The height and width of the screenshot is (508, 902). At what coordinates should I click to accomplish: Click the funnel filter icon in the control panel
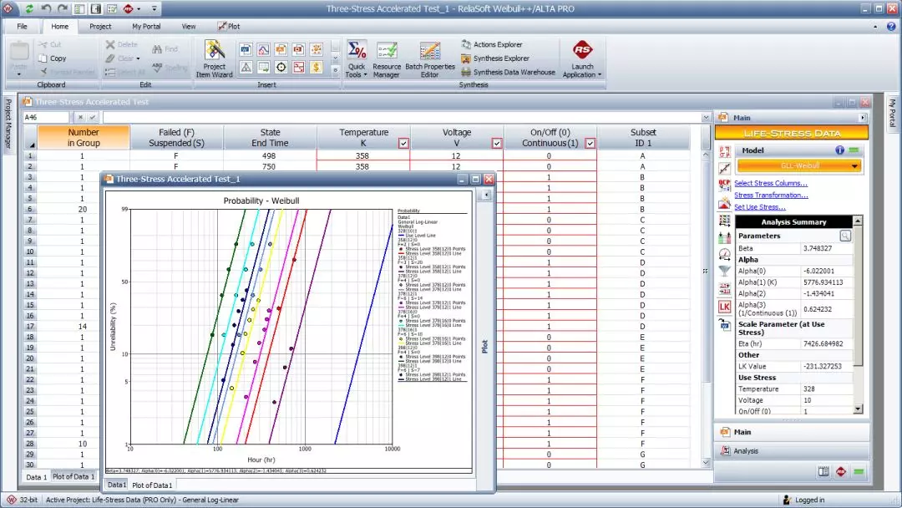725,271
